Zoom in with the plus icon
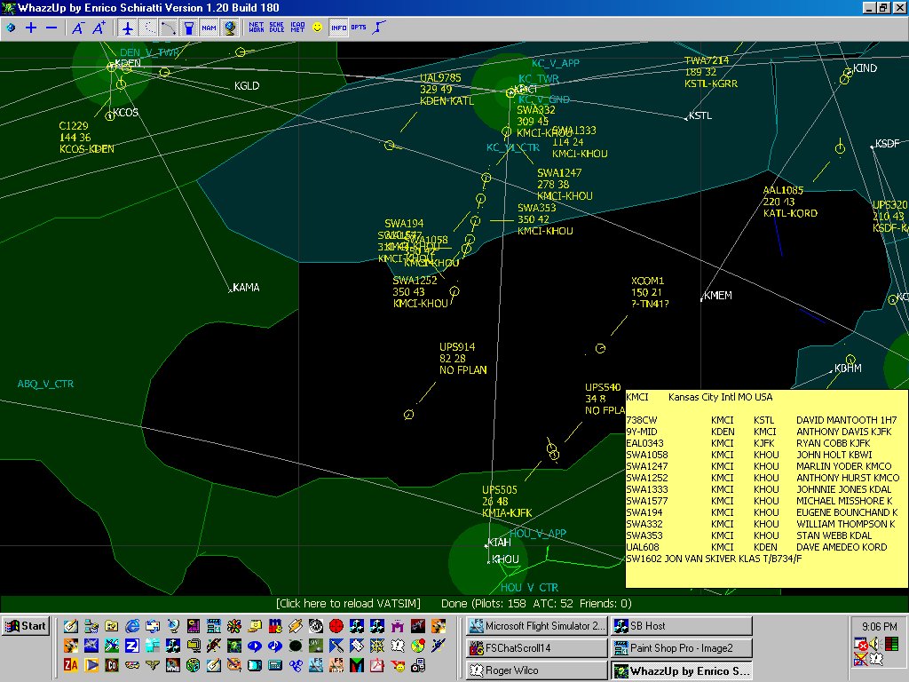Screen dimensions: 909x682 click(x=31, y=28)
